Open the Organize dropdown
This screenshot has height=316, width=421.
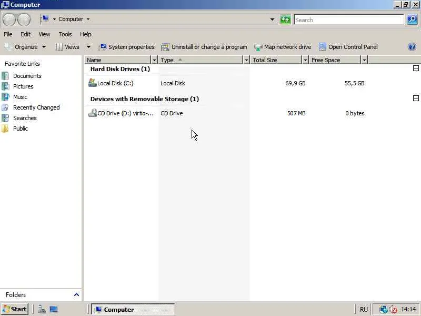25,47
